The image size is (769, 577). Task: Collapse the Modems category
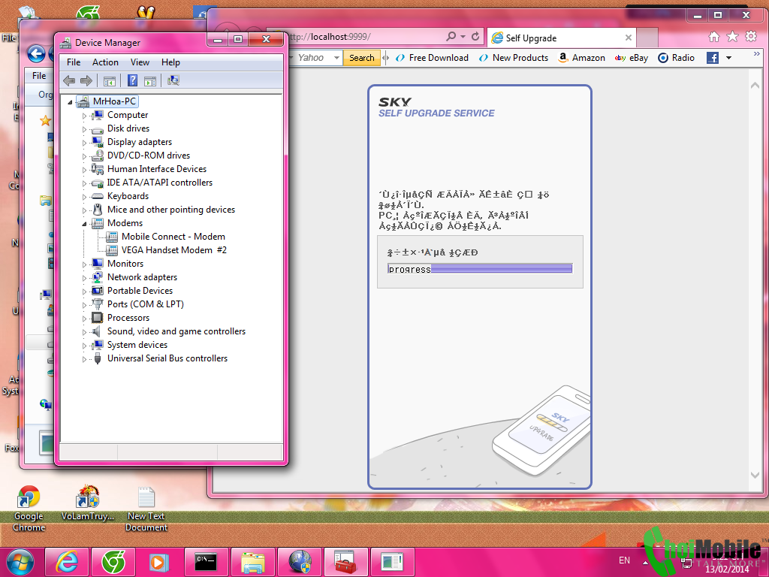[x=85, y=224]
